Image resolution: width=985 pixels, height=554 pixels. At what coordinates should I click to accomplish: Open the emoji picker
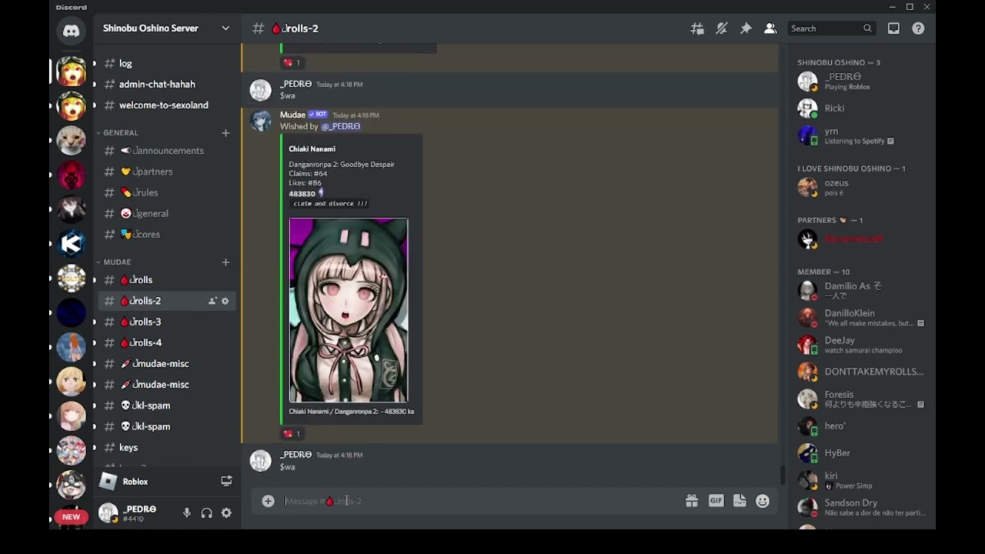coord(763,501)
